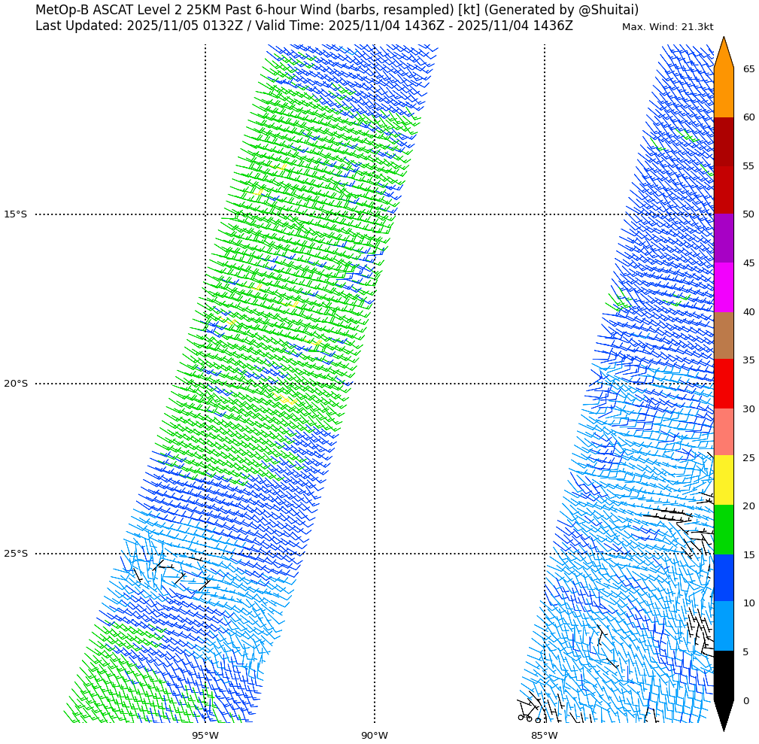The image size is (759, 744).
Task: Click the black 0-5 kt colorbar segment
Action: coord(723,675)
